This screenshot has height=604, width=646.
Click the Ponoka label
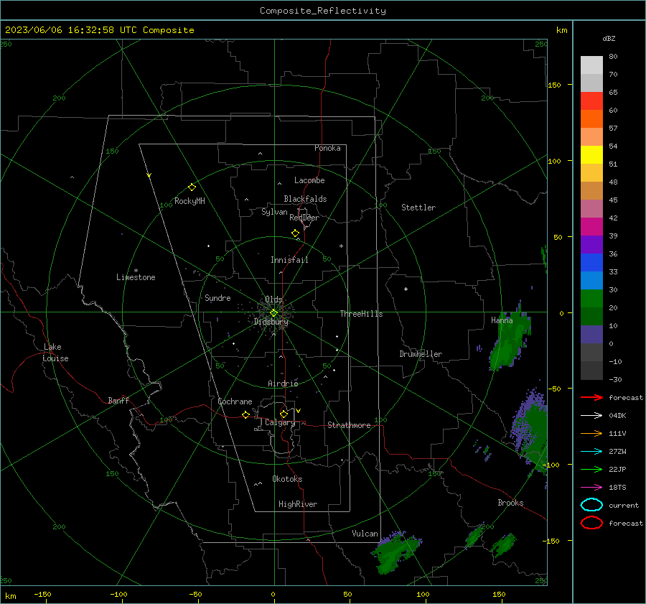327,148
